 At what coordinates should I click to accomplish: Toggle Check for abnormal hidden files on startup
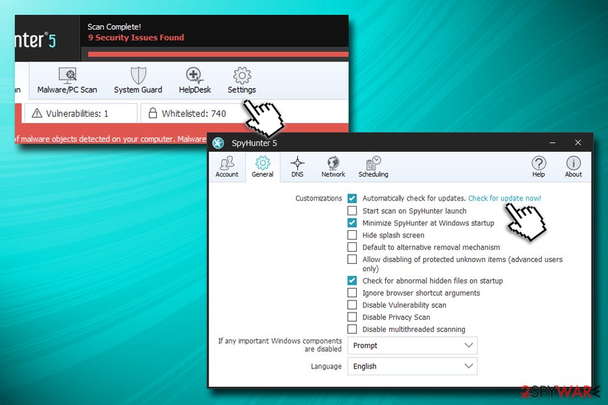pos(352,281)
